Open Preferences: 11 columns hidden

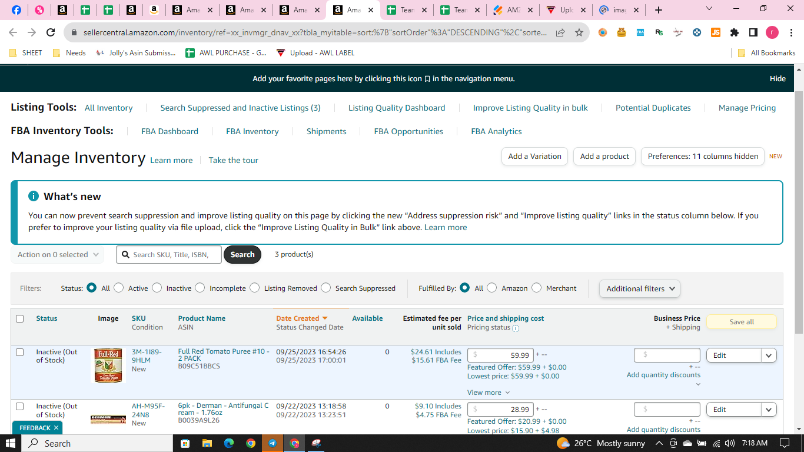(x=703, y=157)
